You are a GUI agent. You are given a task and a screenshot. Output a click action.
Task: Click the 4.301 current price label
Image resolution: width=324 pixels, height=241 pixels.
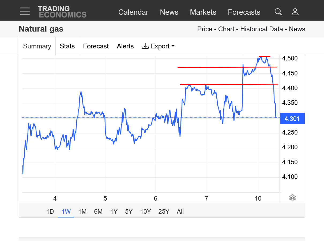tap(292, 118)
